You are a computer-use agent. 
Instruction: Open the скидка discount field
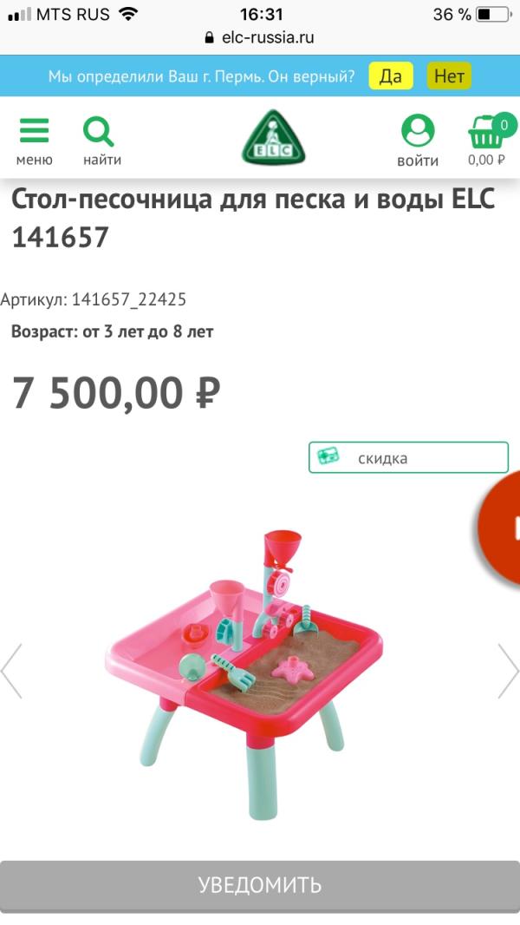click(408, 457)
